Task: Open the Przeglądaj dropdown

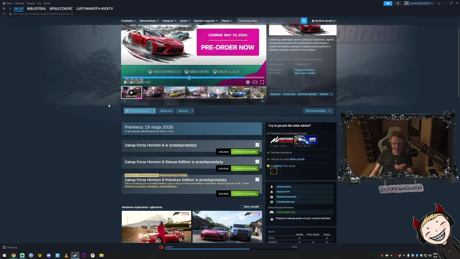Action: click(128, 21)
